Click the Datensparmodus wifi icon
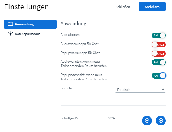The width and height of the screenshot is (172, 132). [x=10, y=34]
